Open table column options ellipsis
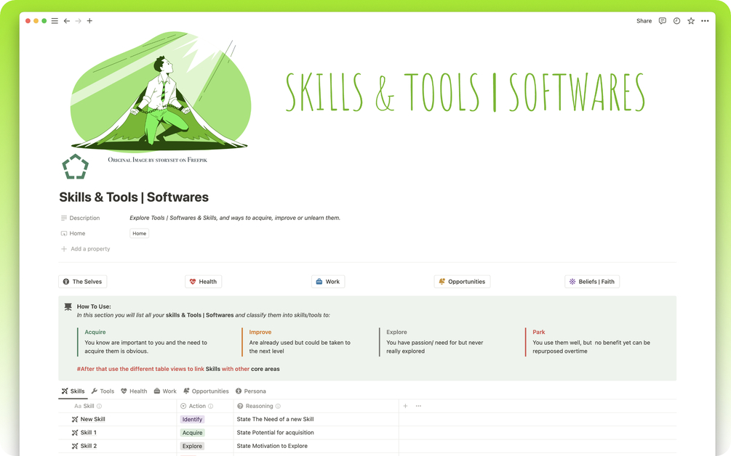Image resolution: width=731 pixels, height=456 pixels. point(419,406)
